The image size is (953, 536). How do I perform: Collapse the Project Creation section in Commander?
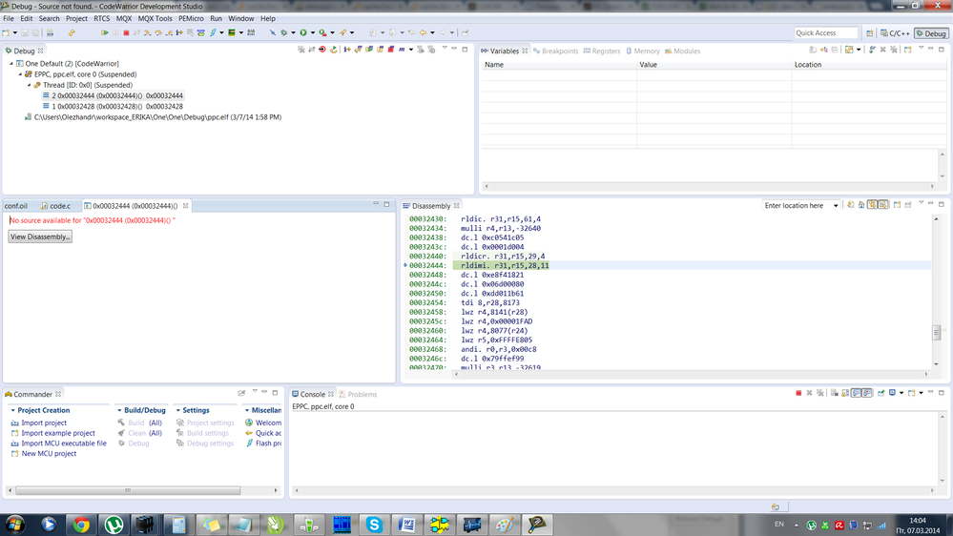tap(12, 410)
